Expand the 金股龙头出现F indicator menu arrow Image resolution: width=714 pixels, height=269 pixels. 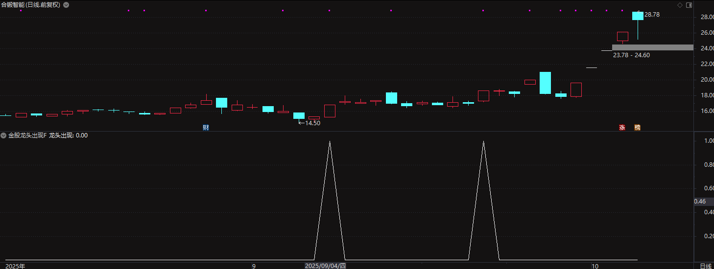[x=3, y=135]
